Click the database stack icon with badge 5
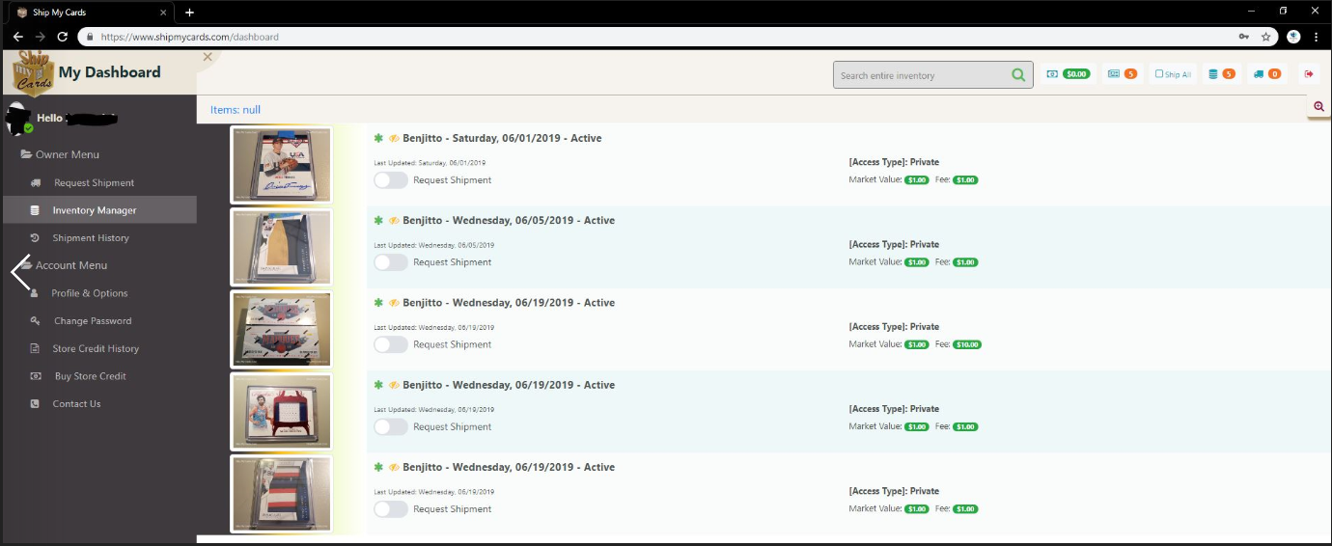Image resolution: width=1332 pixels, height=546 pixels. [x=1221, y=74]
